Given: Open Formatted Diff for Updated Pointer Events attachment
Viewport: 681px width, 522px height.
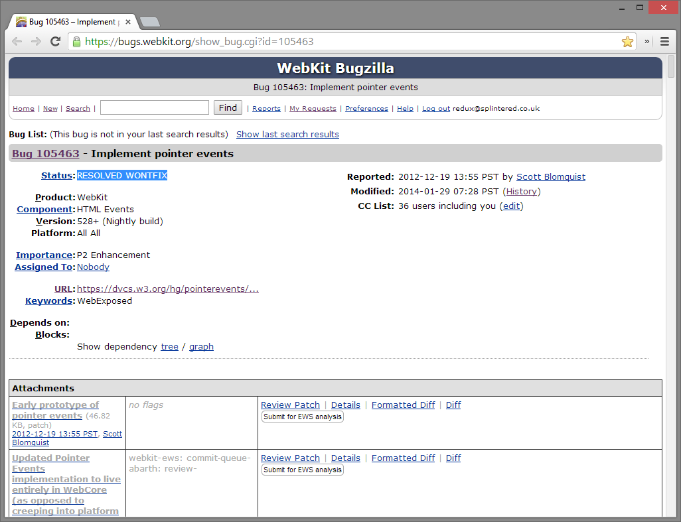Looking at the screenshot, I should point(403,458).
